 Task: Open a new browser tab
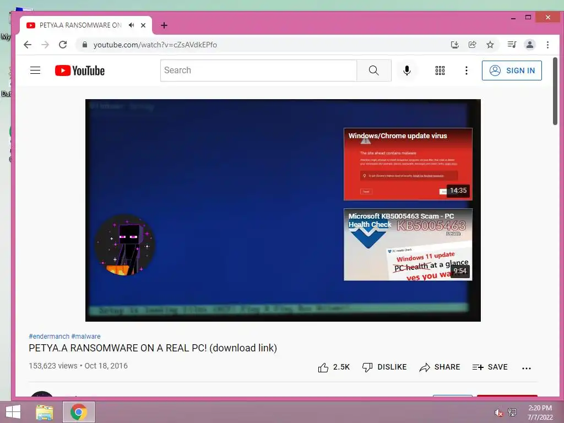pos(164,25)
